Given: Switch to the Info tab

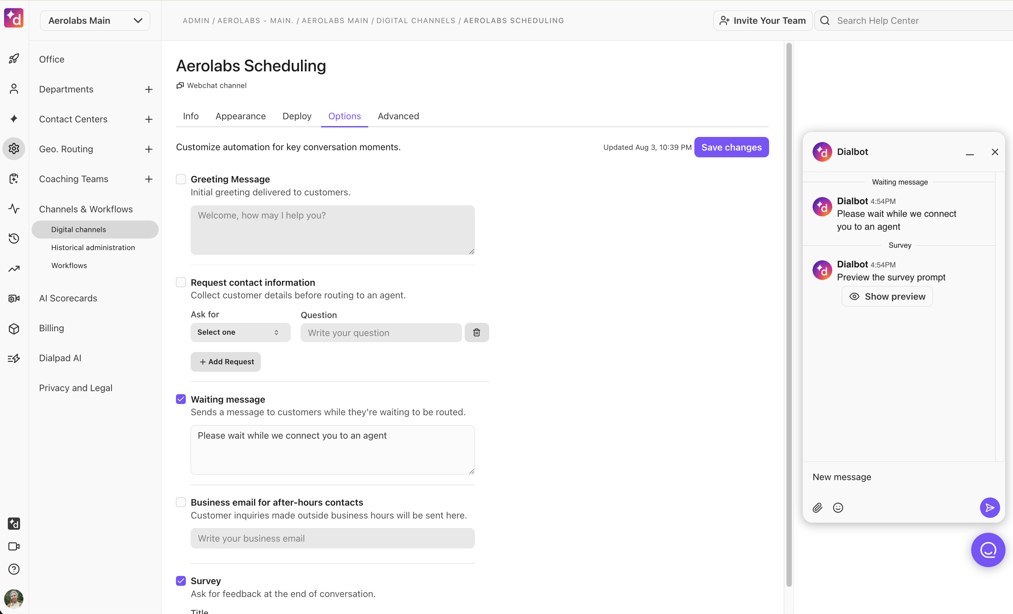Looking at the screenshot, I should 191,116.
